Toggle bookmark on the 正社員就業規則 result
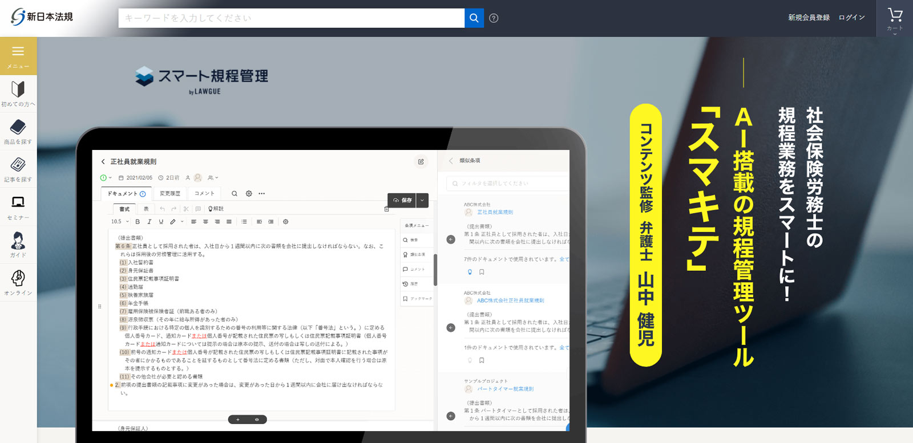The height and width of the screenshot is (443, 913). point(482,272)
